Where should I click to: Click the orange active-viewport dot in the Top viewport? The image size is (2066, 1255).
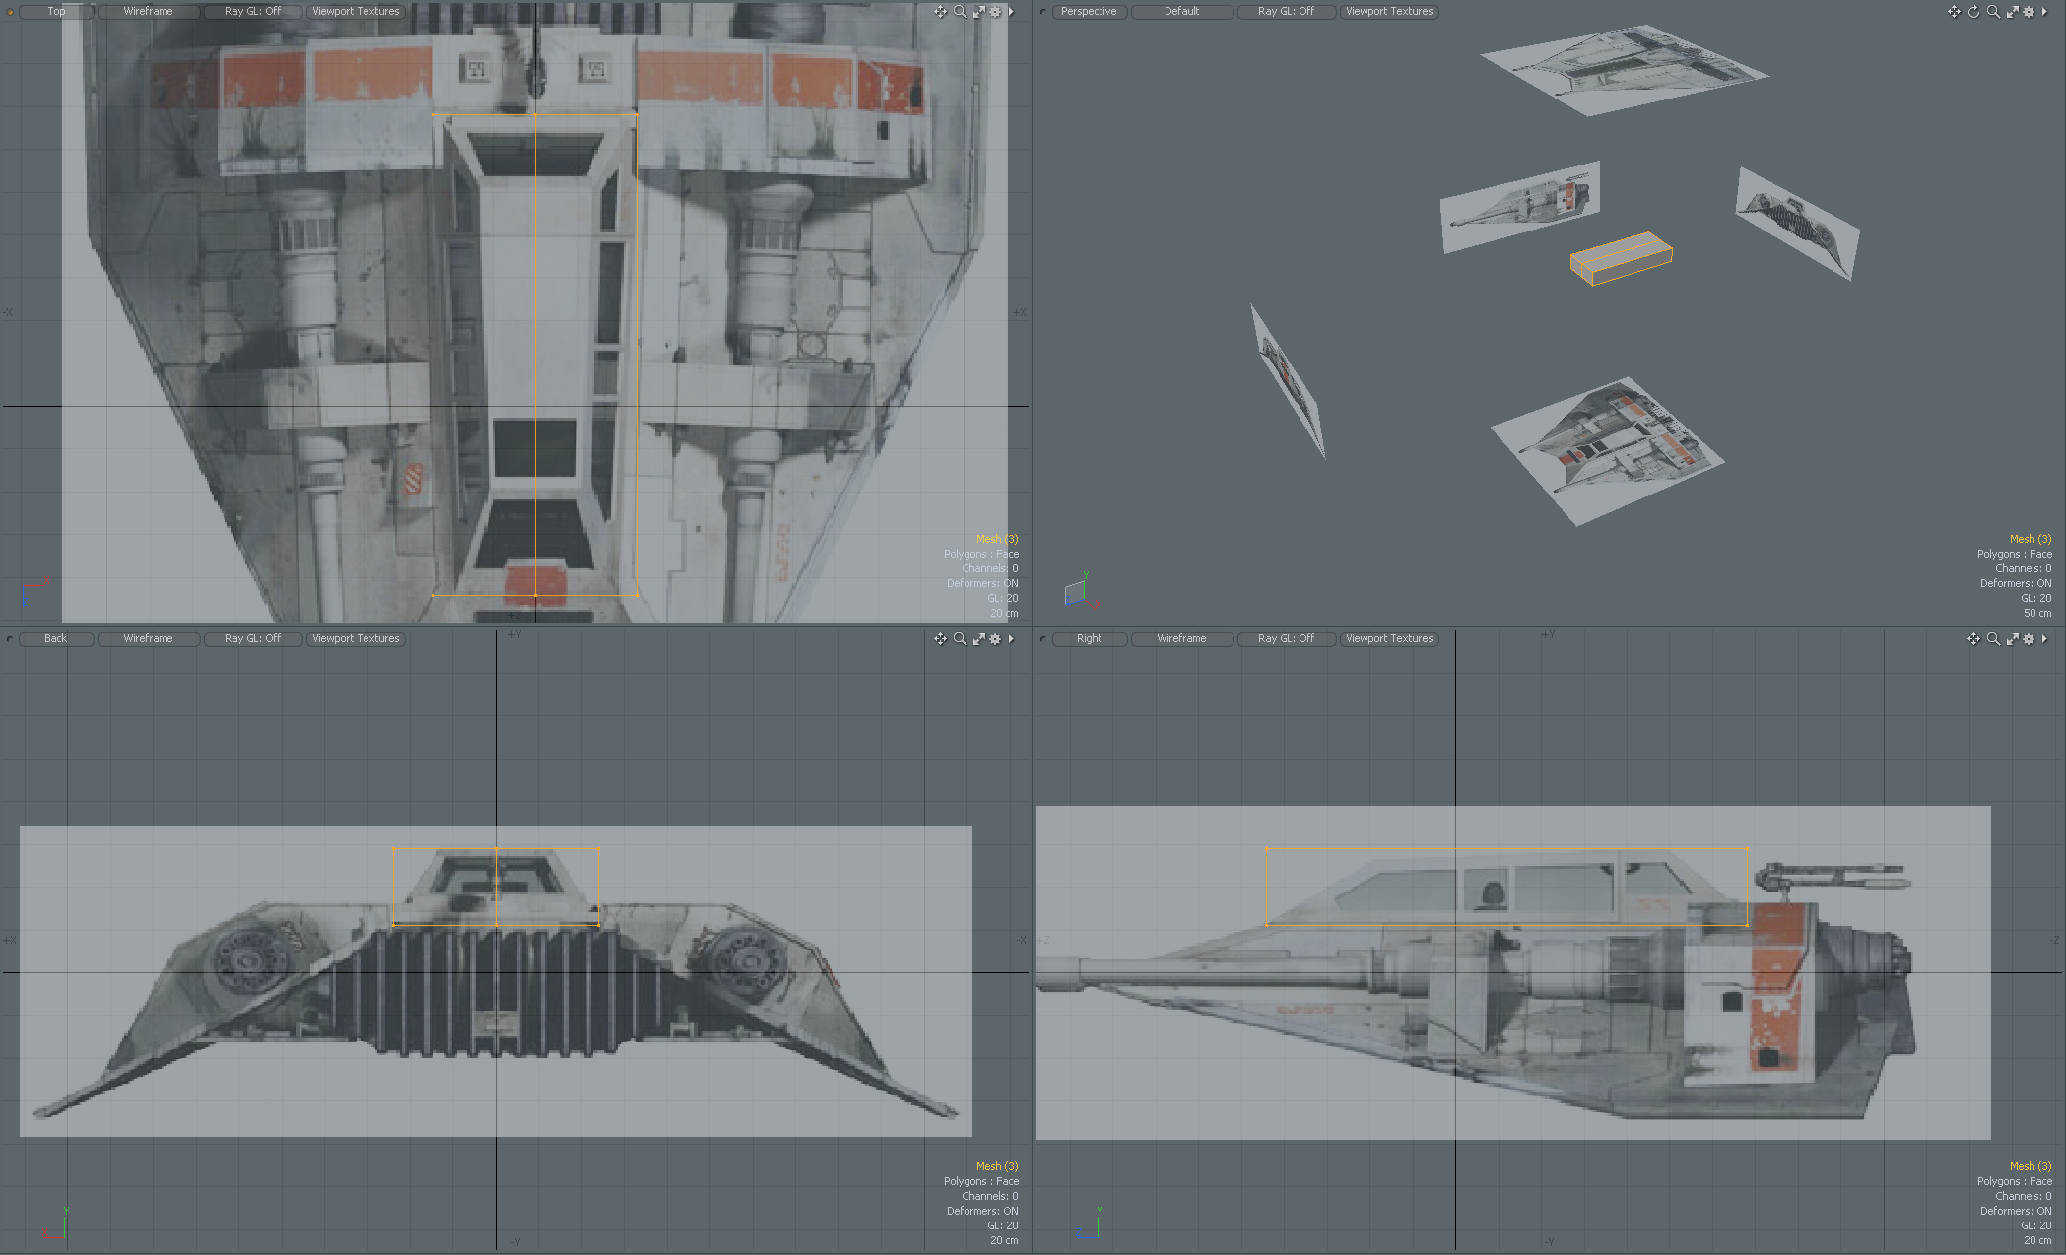pyautogui.click(x=10, y=12)
